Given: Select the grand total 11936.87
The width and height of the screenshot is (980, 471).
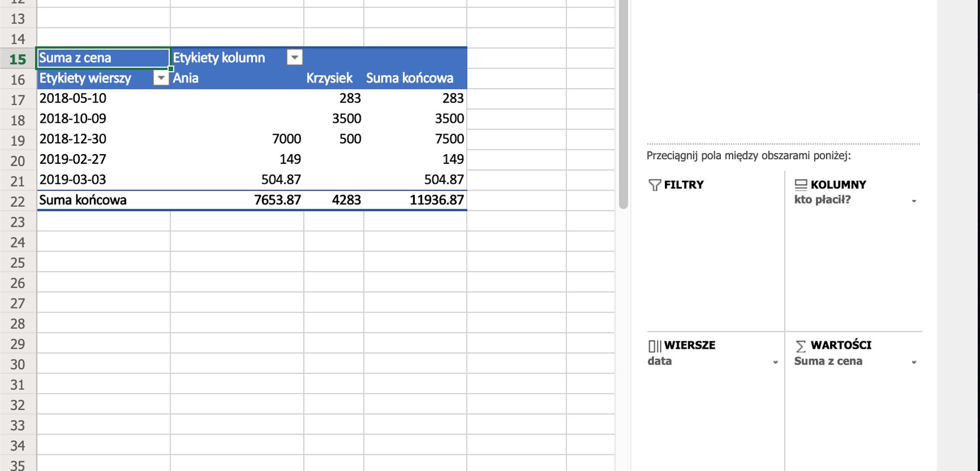Looking at the screenshot, I should point(415,200).
